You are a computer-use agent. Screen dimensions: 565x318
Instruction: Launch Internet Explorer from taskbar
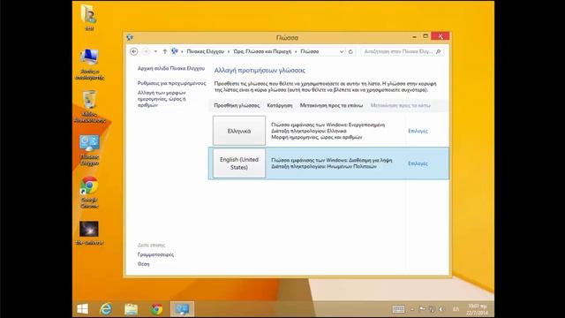coord(106,309)
